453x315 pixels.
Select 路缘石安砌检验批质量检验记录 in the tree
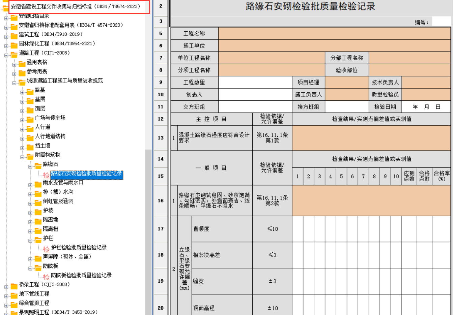click(86, 174)
